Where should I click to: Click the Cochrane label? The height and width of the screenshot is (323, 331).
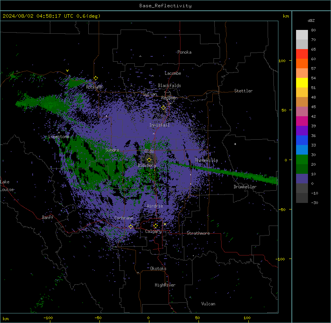point(124,218)
